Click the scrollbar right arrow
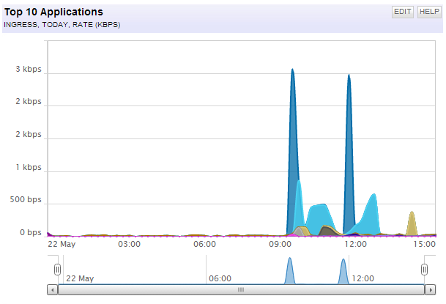The image size is (446, 304). click(x=430, y=290)
